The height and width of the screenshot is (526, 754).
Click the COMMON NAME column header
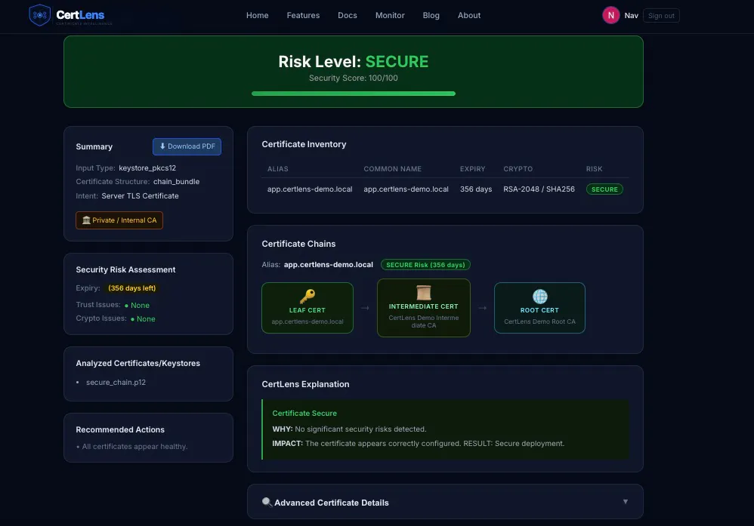[x=392, y=169]
